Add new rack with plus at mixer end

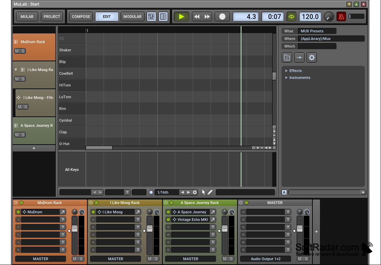pyautogui.click(x=316, y=232)
